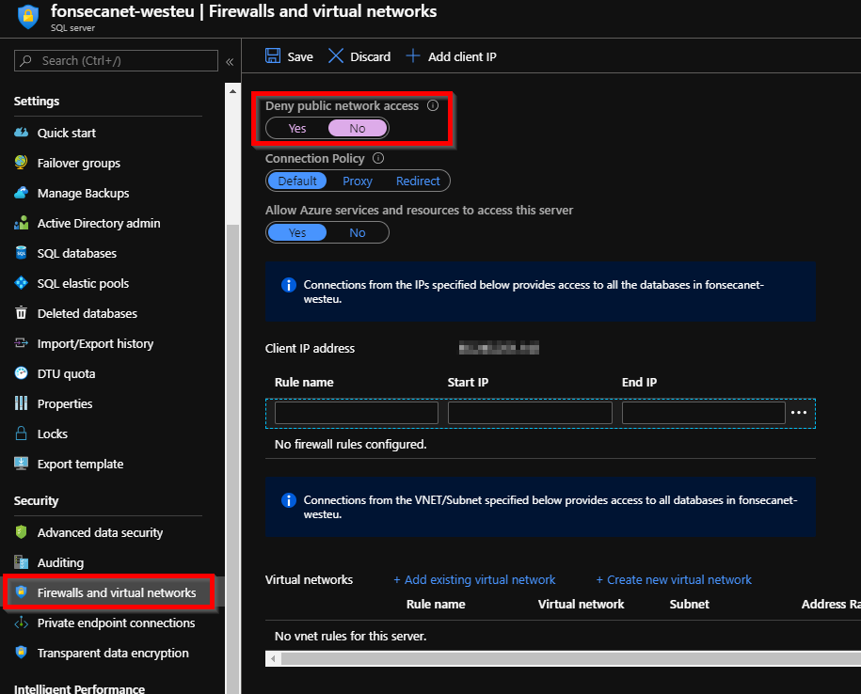Click the Failover groups globe icon

pyautogui.click(x=21, y=163)
